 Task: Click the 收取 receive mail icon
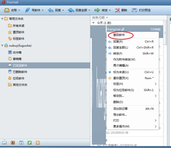coord(7,10)
